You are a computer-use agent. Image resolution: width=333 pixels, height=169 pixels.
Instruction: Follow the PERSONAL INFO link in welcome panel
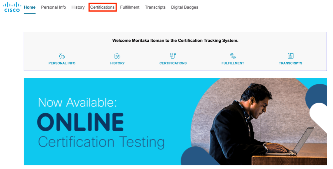(x=62, y=63)
